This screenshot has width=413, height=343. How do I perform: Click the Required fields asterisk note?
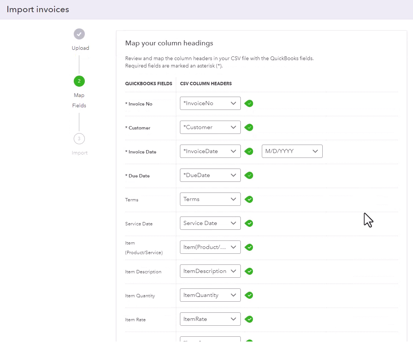click(x=174, y=66)
